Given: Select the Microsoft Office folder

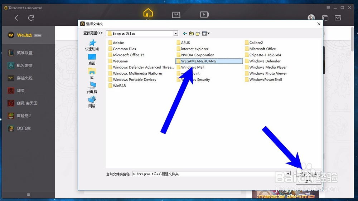Looking at the screenshot, I should (x=260, y=49).
